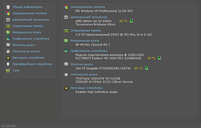Click the 30 °C GPU temperature value
Viewport: 201px width, 128px height.
pyautogui.click(x=151, y=58)
